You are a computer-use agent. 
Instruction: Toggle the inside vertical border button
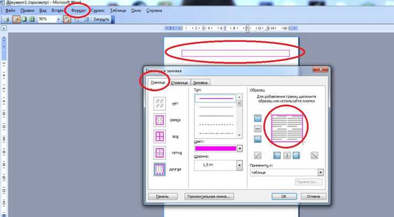287,156
